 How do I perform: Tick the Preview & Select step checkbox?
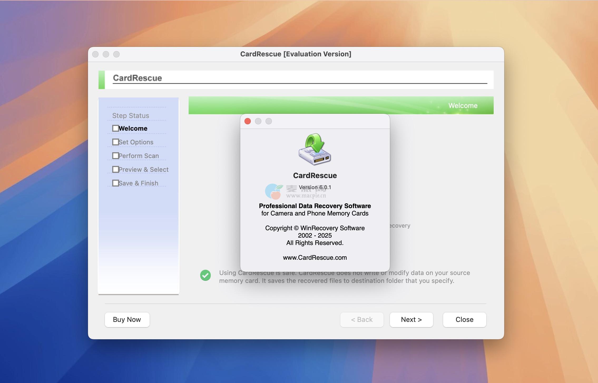(x=115, y=169)
